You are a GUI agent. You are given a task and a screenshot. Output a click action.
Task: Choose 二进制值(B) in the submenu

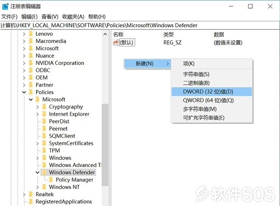point(212,83)
